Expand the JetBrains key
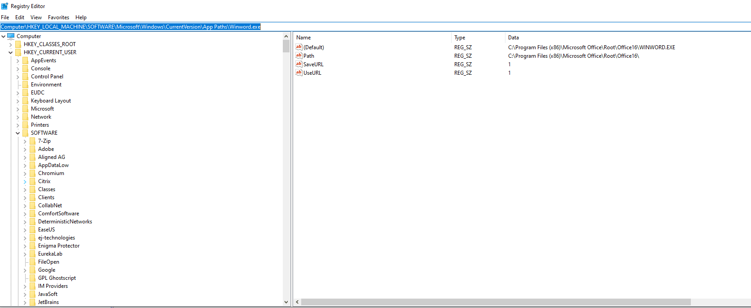Viewport: 751px width, 308px height. pyautogui.click(x=25, y=302)
